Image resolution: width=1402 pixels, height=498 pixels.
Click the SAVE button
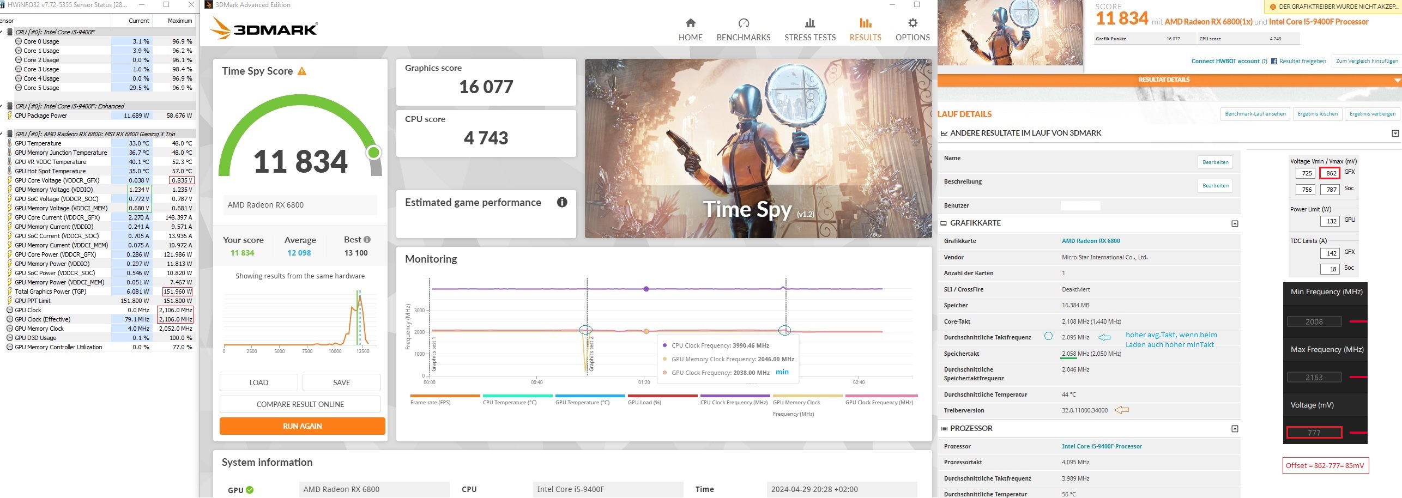point(342,382)
